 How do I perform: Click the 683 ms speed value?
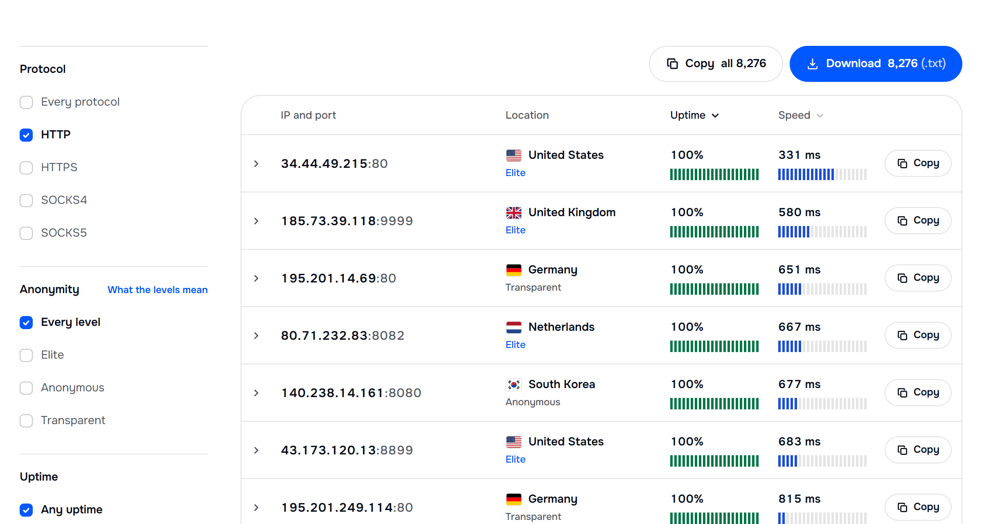point(800,442)
